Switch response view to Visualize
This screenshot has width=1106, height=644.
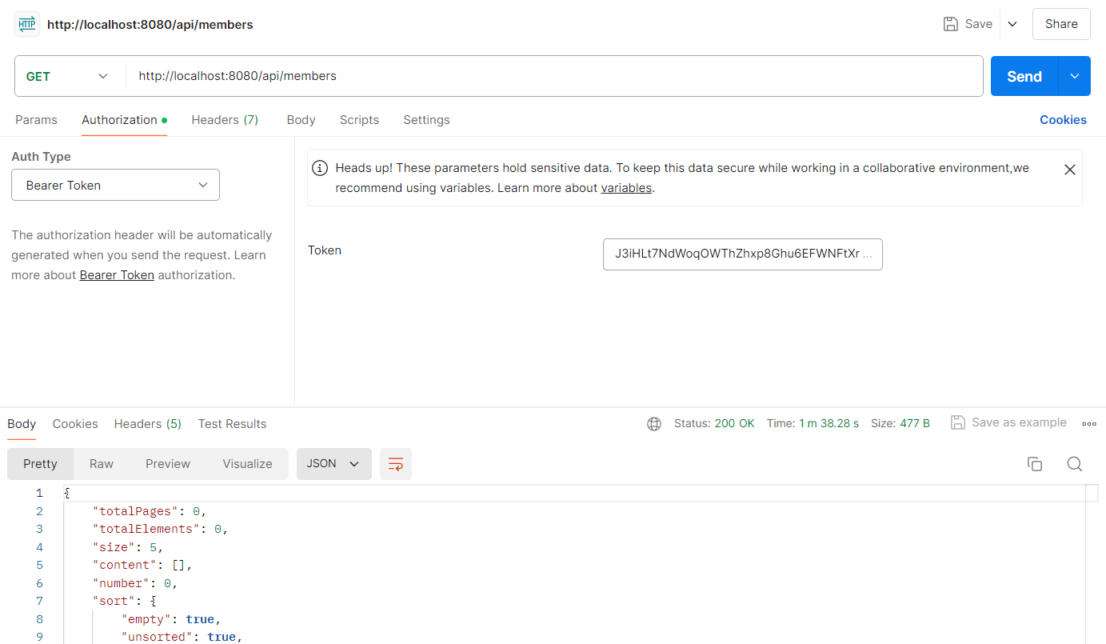[x=247, y=464]
